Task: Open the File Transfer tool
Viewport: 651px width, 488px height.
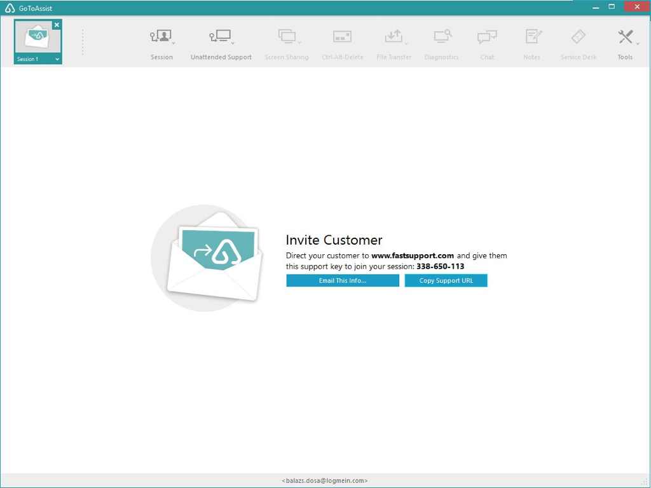Action: (393, 36)
